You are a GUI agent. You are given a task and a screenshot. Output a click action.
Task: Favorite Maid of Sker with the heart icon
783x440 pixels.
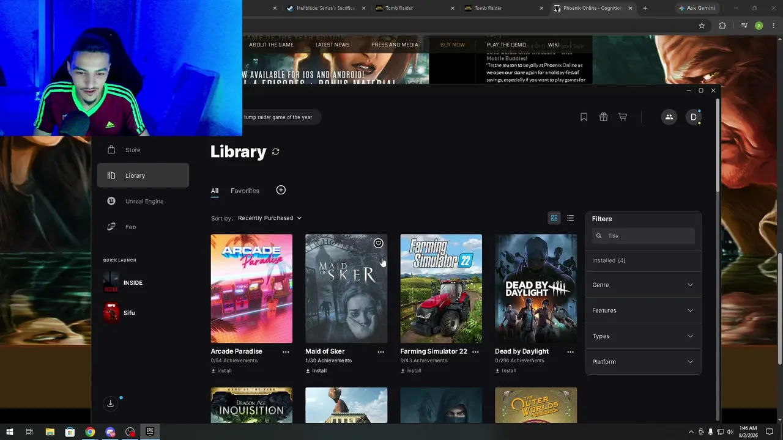point(378,243)
